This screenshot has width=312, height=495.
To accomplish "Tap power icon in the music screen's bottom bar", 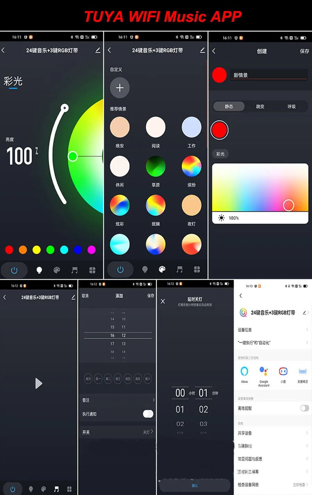I will 13,489.
